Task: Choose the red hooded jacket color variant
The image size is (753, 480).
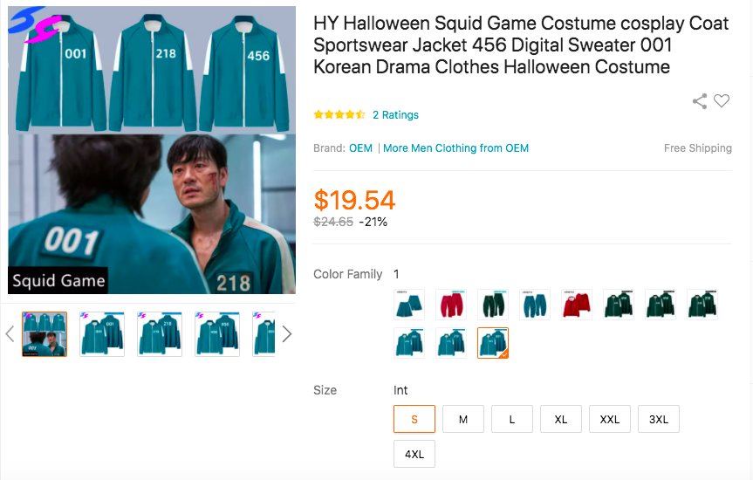Action: point(577,305)
